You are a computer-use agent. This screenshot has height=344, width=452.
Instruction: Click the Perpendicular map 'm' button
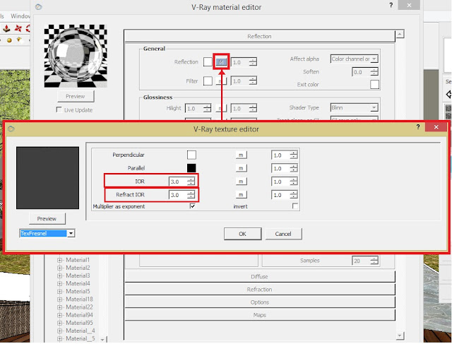241,155
